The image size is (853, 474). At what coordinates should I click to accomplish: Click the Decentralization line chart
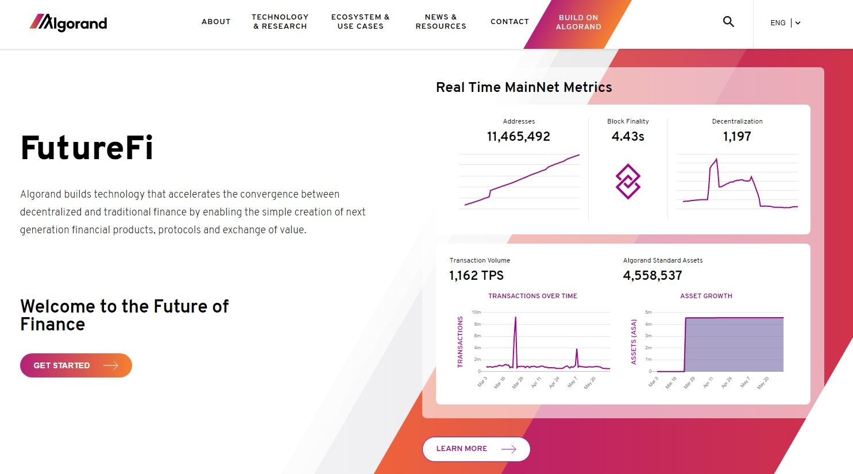(738, 182)
